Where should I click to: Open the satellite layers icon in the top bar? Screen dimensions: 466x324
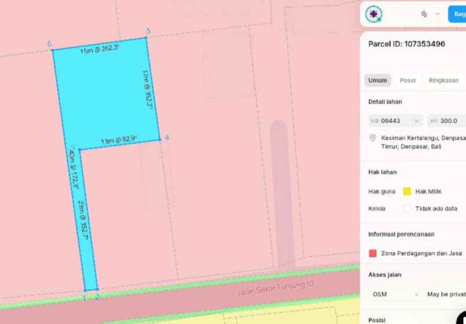click(424, 14)
